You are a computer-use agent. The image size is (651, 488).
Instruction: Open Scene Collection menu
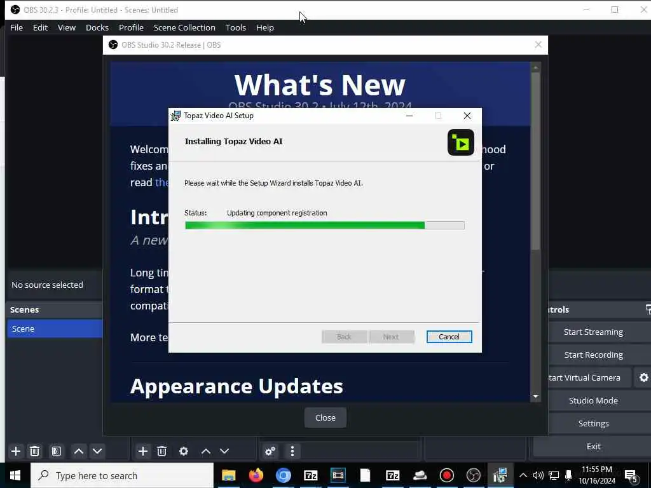click(x=184, y=27)
